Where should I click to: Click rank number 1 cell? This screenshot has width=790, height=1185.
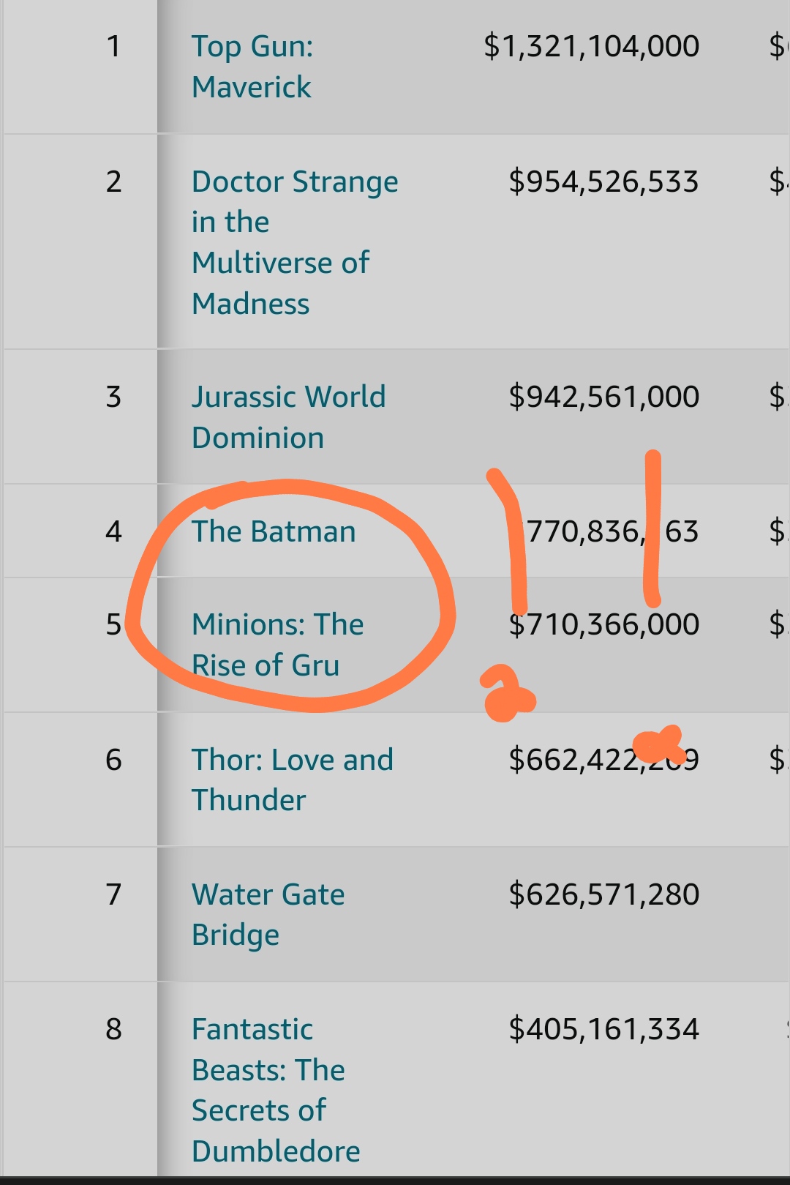113,46
